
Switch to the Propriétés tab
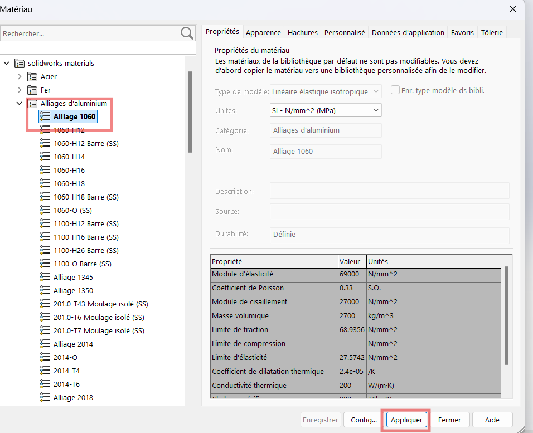click(x=222, y=32)
